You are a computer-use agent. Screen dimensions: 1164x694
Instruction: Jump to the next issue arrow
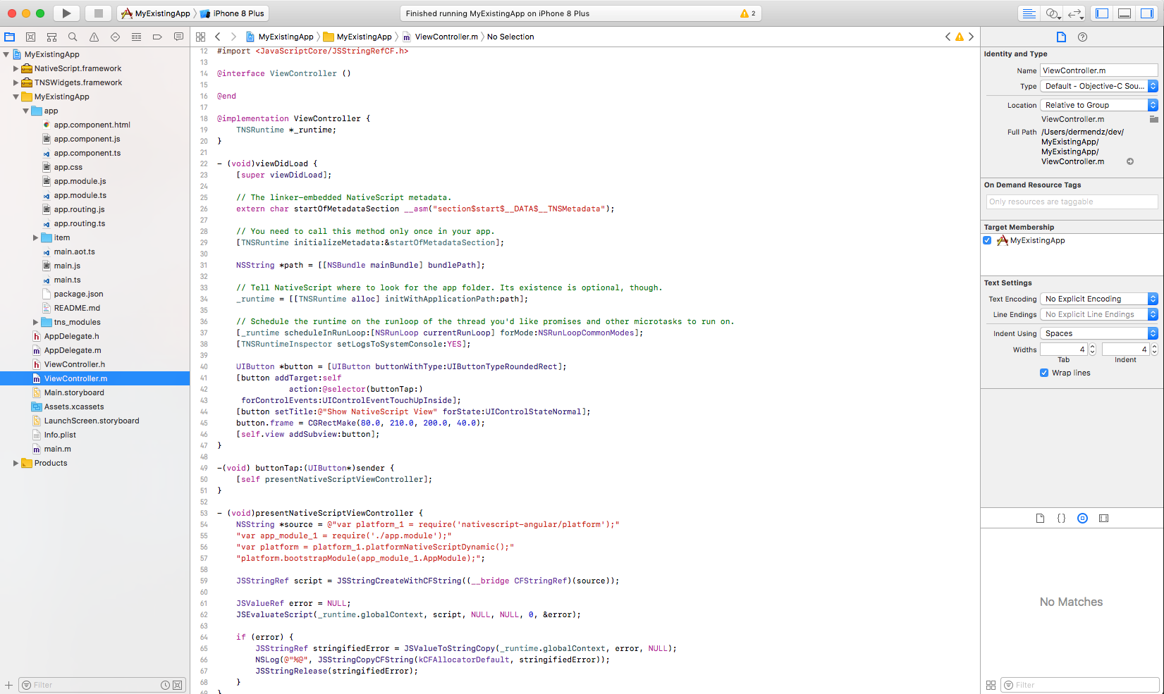971,37
